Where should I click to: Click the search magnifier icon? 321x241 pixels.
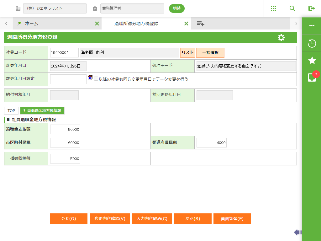tap(292, 8)
